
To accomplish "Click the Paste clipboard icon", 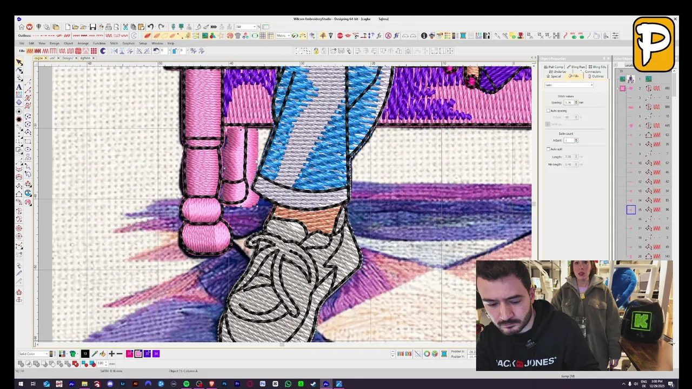I will 141,27.
